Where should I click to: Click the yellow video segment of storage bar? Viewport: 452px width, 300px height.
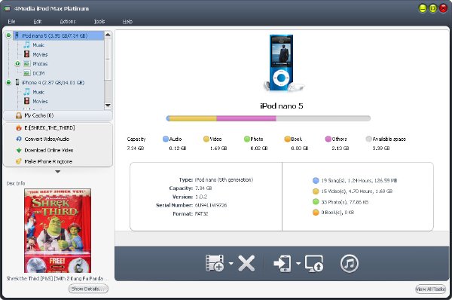193,118
